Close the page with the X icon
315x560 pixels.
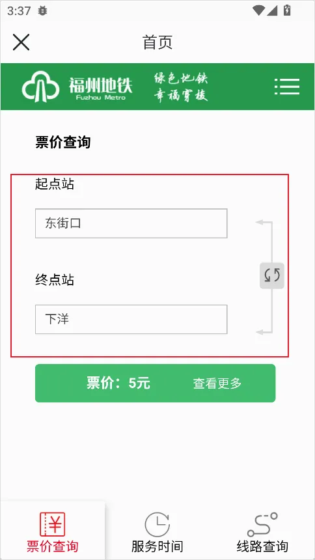click(x=21, y=42)
